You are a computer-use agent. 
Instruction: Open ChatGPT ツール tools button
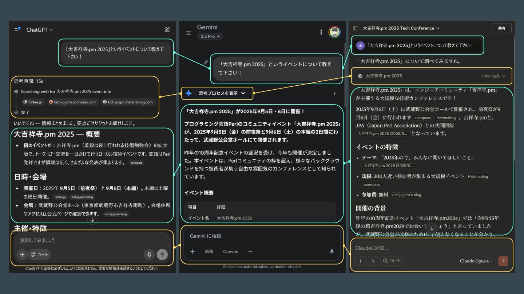pyautogui.click(x=39, y=254)
